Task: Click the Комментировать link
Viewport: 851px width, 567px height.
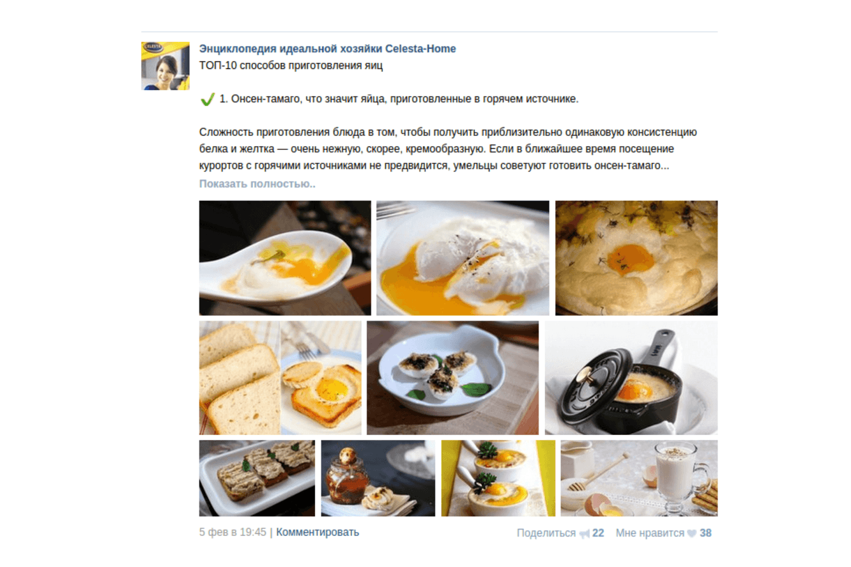Action: tap(318, 532)
